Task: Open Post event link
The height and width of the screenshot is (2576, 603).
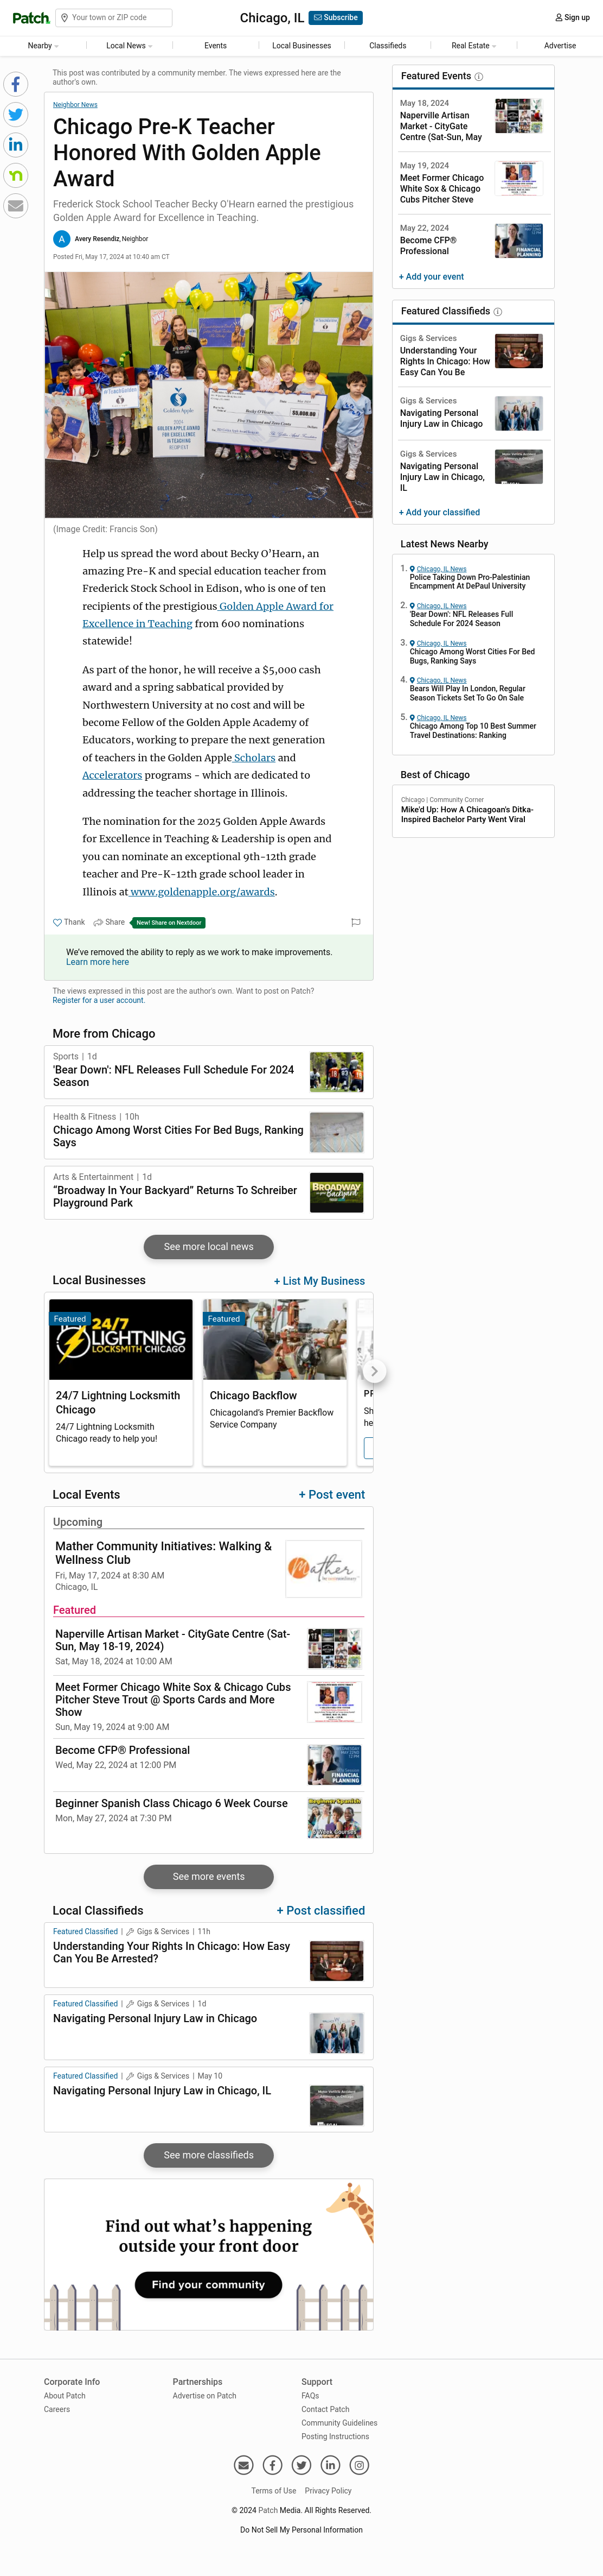Action: point(331,1495)
